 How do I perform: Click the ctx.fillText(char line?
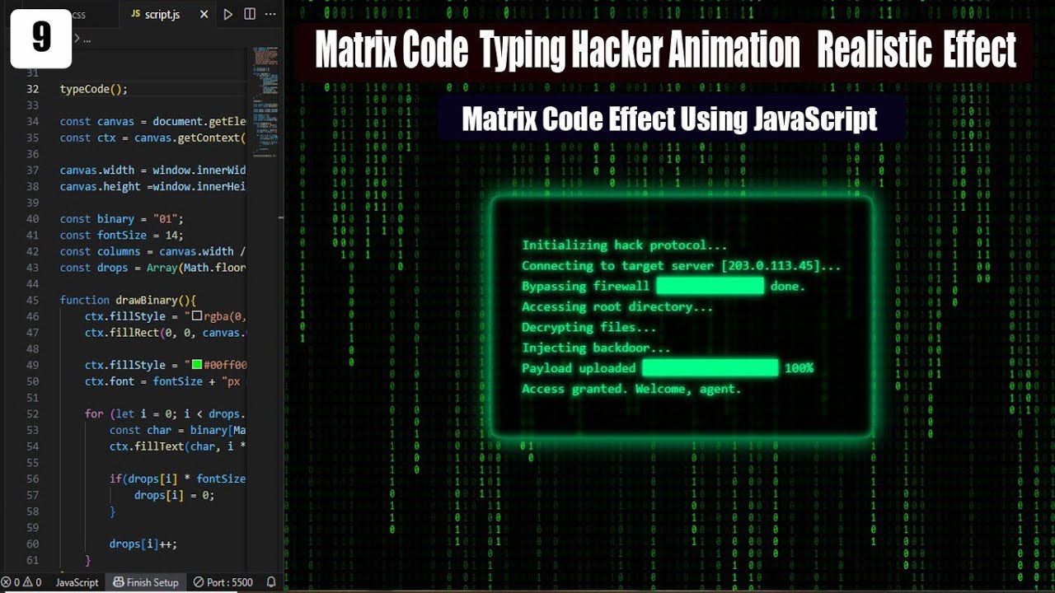tap(178, 446)
